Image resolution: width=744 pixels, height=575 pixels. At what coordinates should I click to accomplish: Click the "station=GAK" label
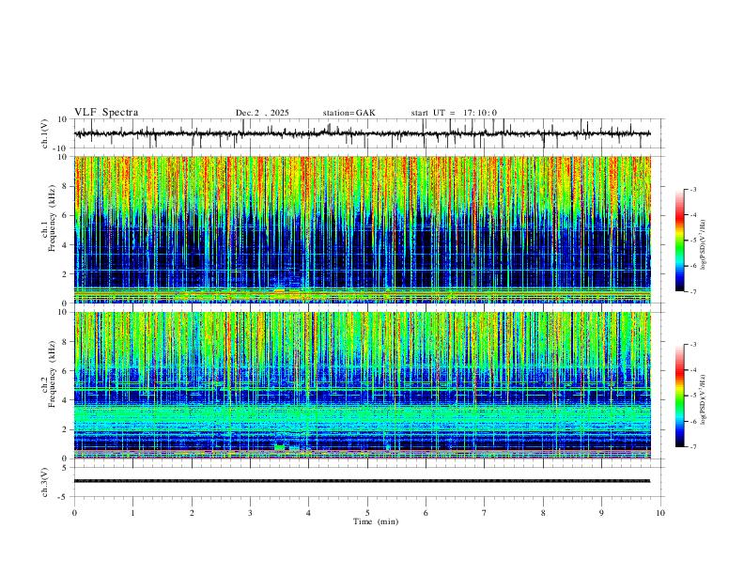pos(349,113)
